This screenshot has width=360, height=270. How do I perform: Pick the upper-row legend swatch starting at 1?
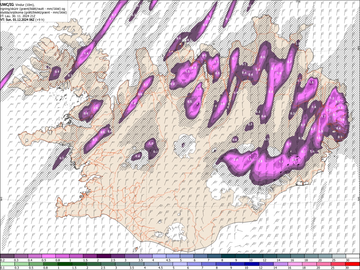pos(76,256)
